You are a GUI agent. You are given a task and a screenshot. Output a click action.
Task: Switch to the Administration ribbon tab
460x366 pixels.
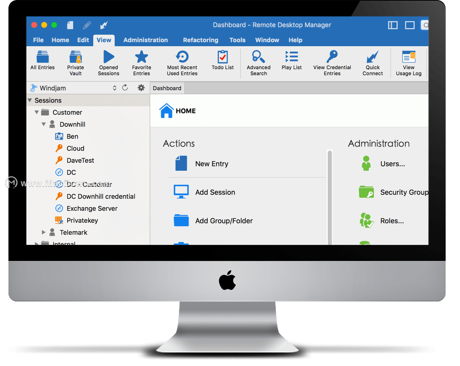tap(145, 40)
